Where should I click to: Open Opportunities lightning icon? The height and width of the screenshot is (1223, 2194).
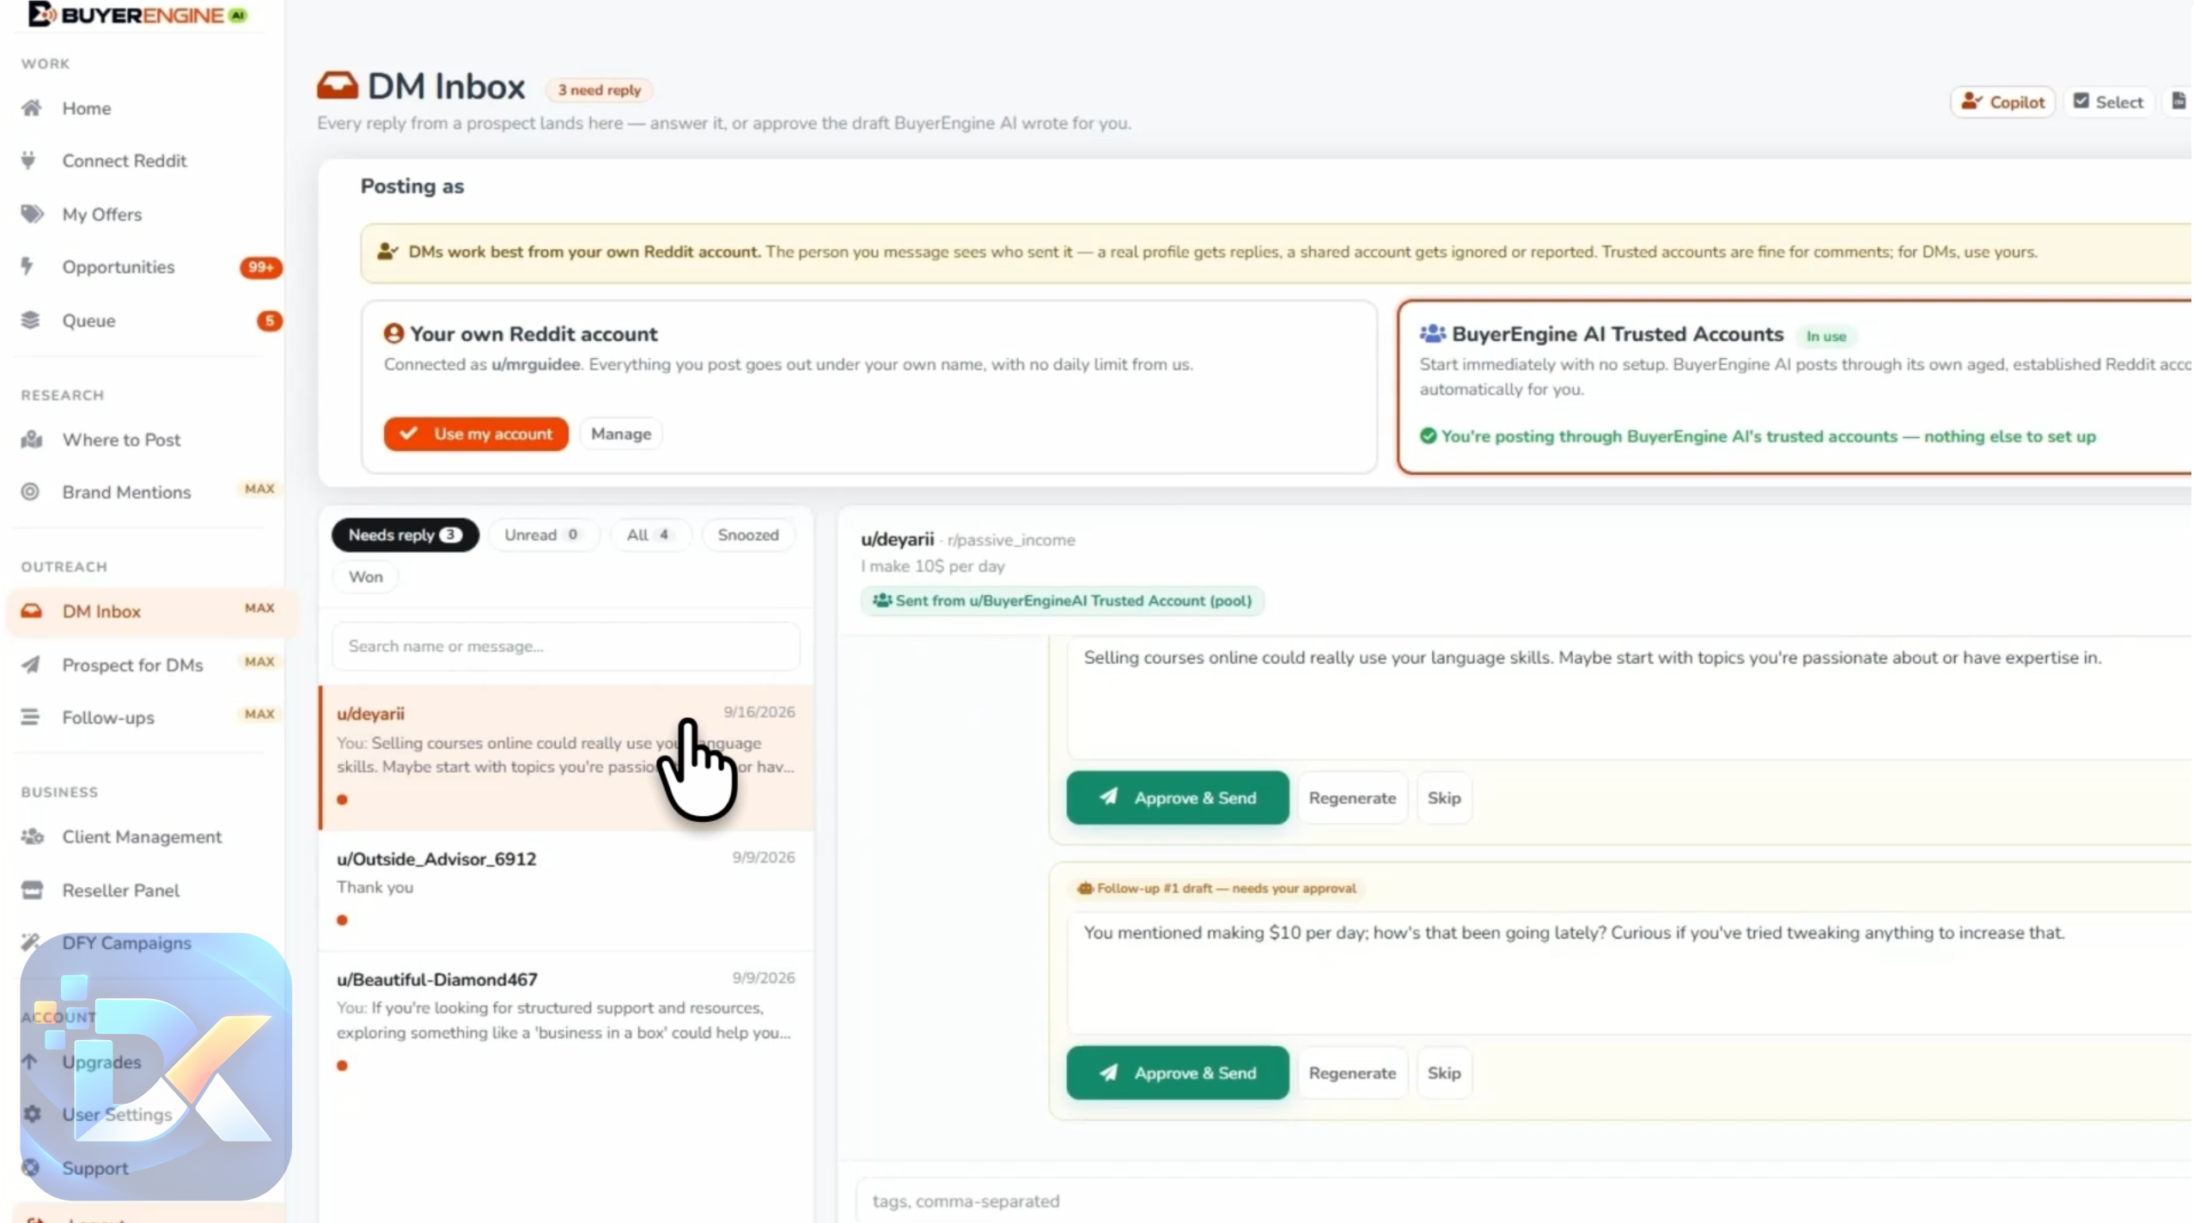pyautogui.click(x=27, y=266)
